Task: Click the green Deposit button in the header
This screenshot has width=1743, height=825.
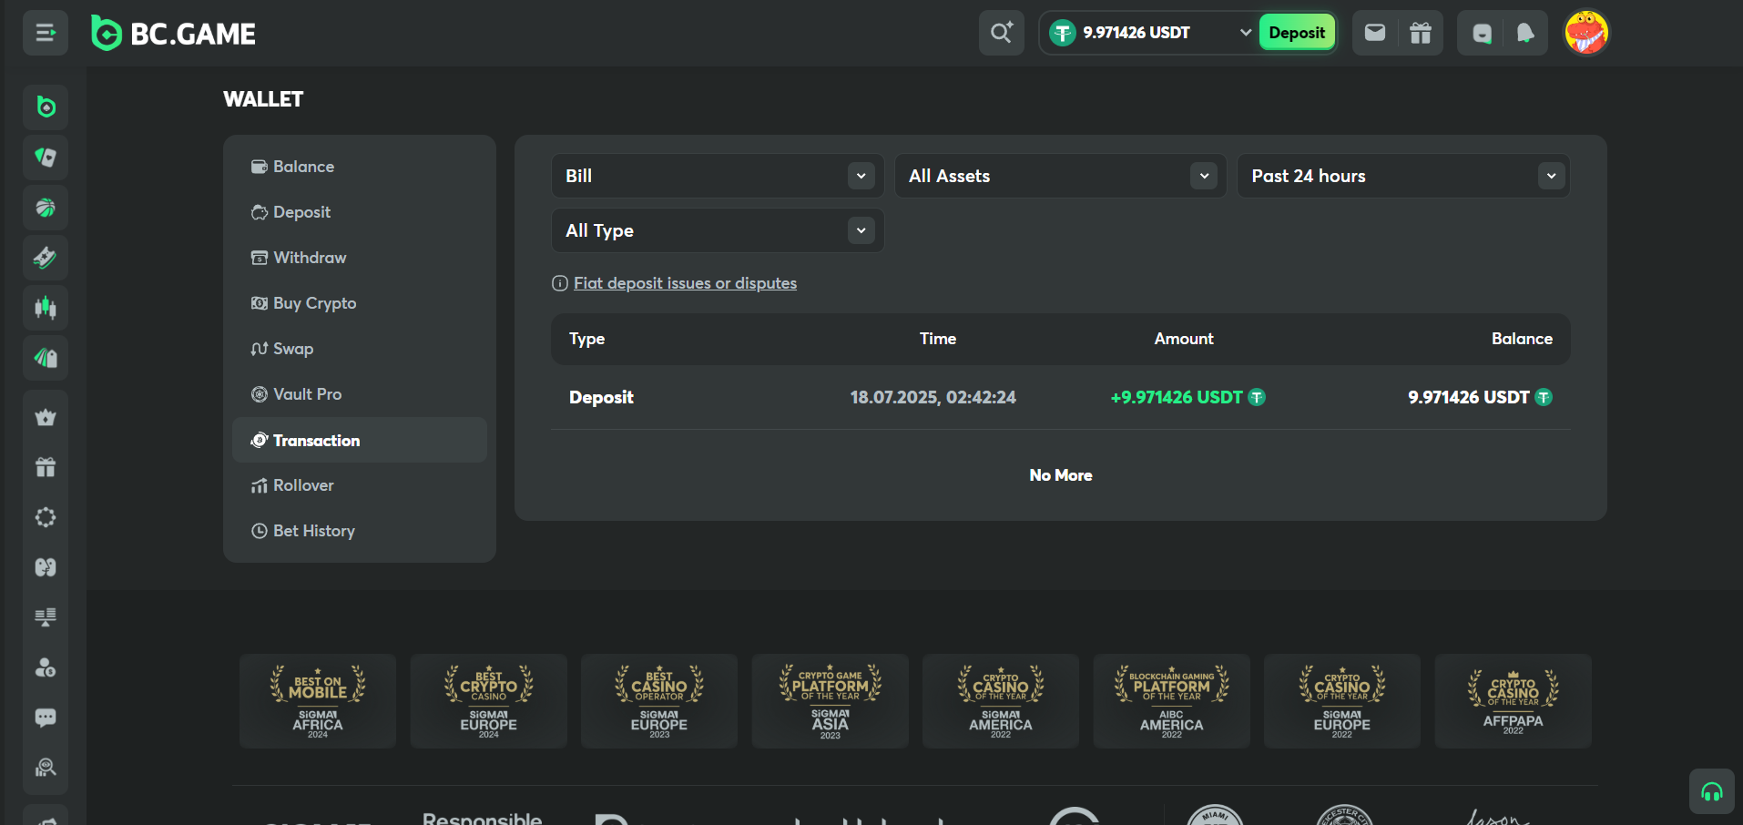Action: [1297, 33]
